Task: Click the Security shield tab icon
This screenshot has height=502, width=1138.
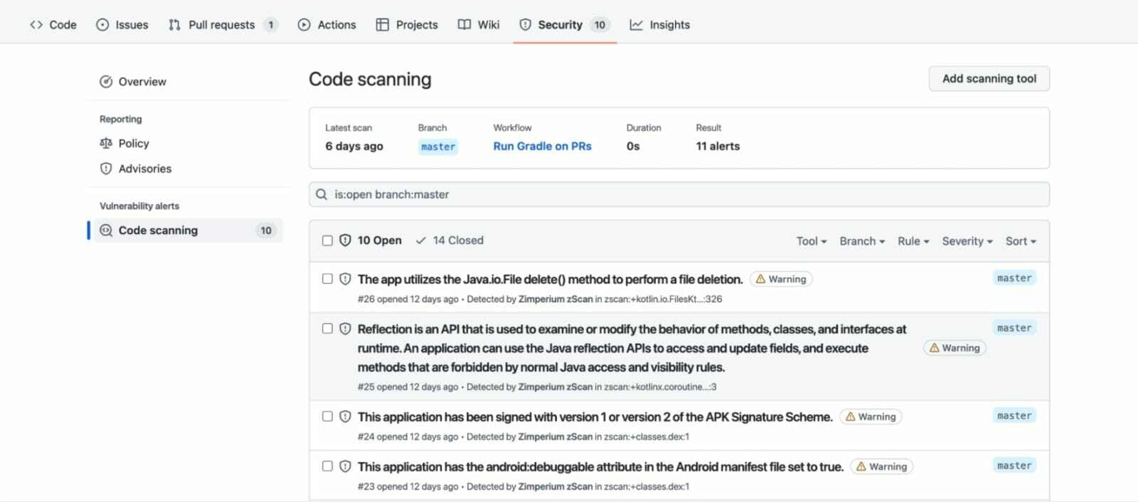Action: 525,25
